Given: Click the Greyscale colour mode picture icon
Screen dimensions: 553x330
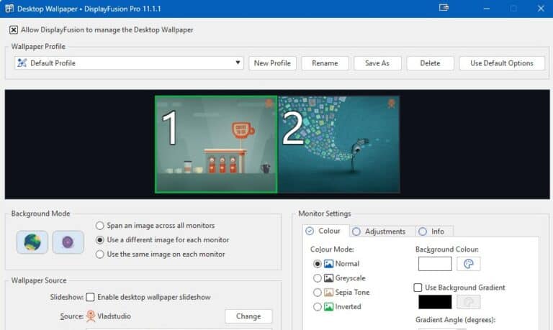Looking at the screenshot, I should tap(328, 278).
